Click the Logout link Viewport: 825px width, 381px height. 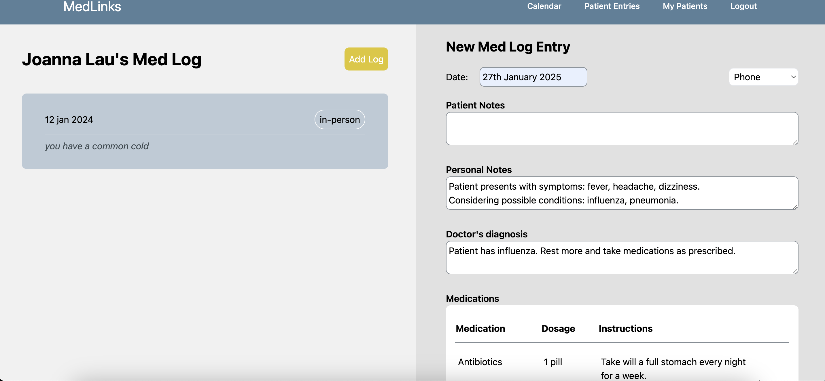tap(743, 6)
